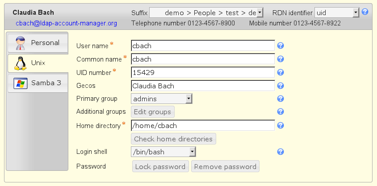The height and width of the screenshot is (186, 377).
Task: Open help icon for Login shell
Action: tap(281, 152)
